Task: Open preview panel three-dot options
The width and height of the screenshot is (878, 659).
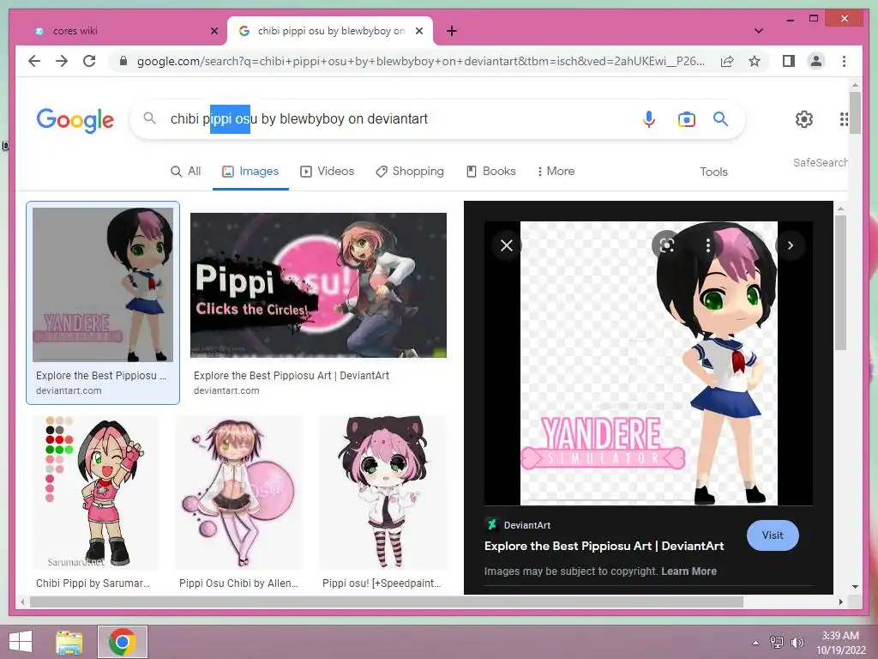Action: 708,245
